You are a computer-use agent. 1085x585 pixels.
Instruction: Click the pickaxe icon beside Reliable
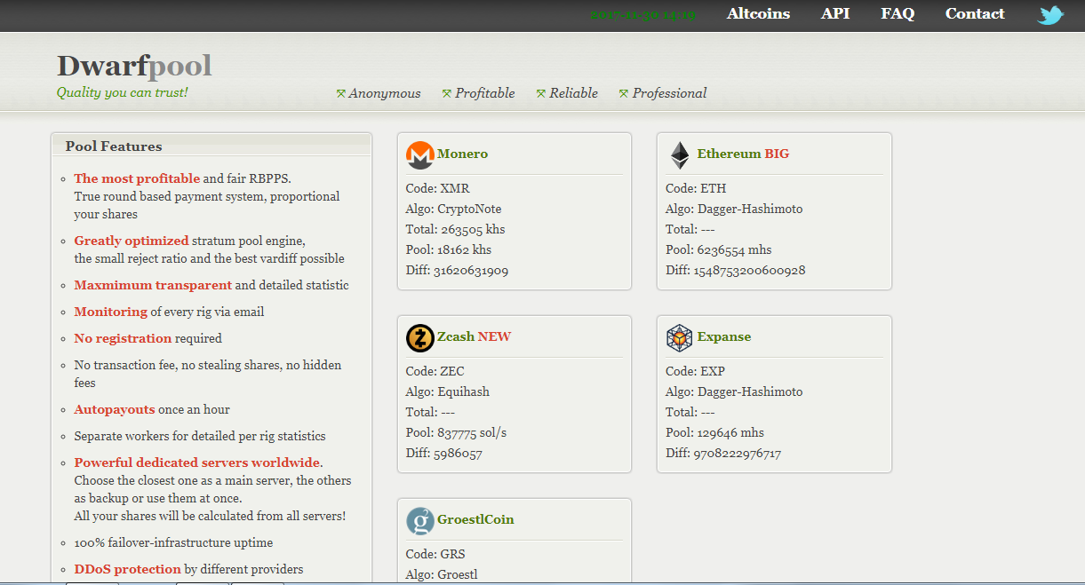(x=541, y=93)
